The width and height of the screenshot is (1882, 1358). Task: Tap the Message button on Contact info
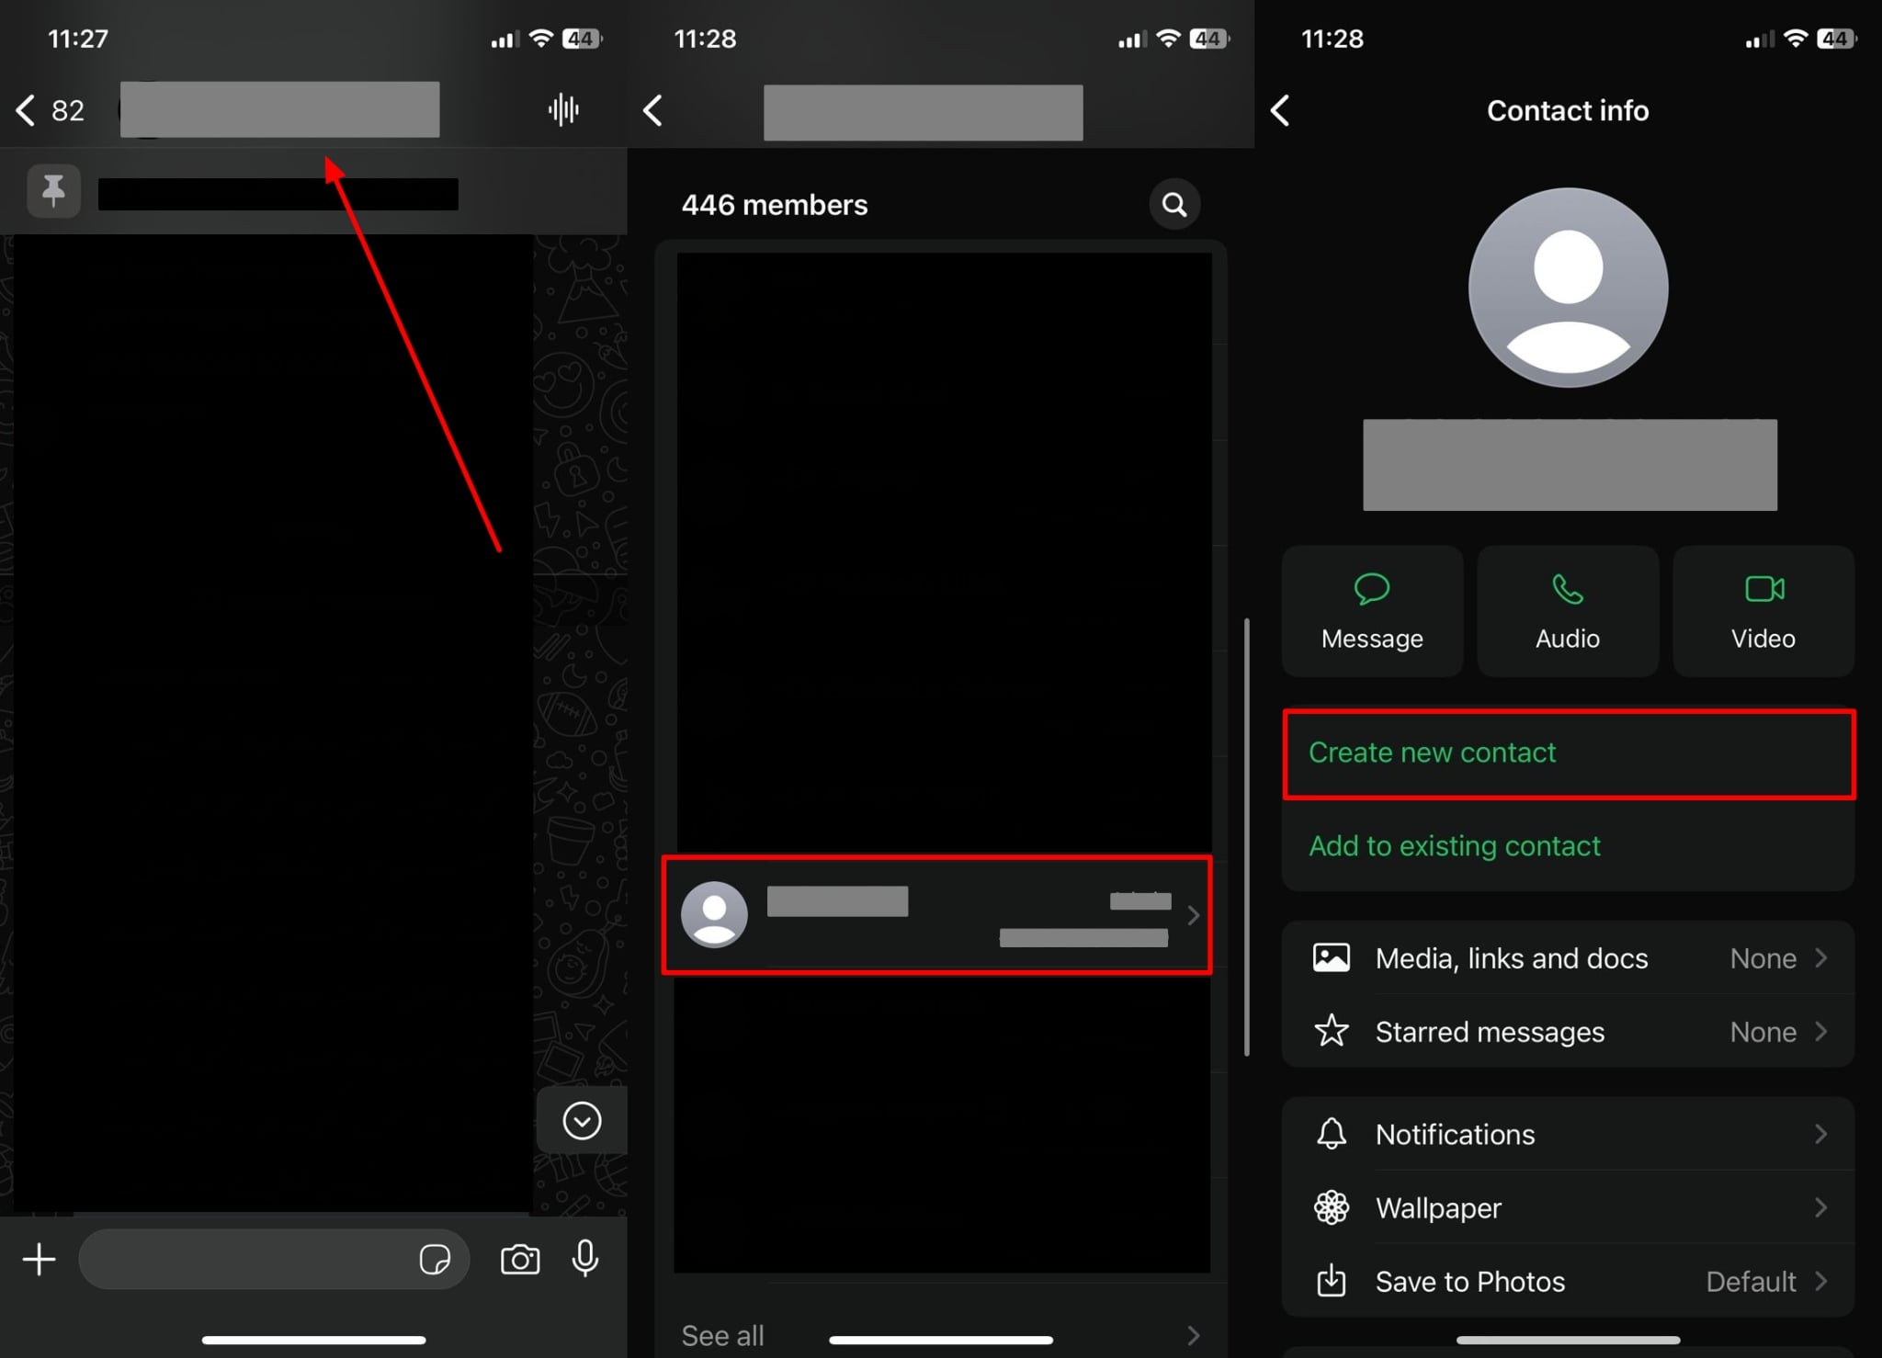pos(1372,611)
